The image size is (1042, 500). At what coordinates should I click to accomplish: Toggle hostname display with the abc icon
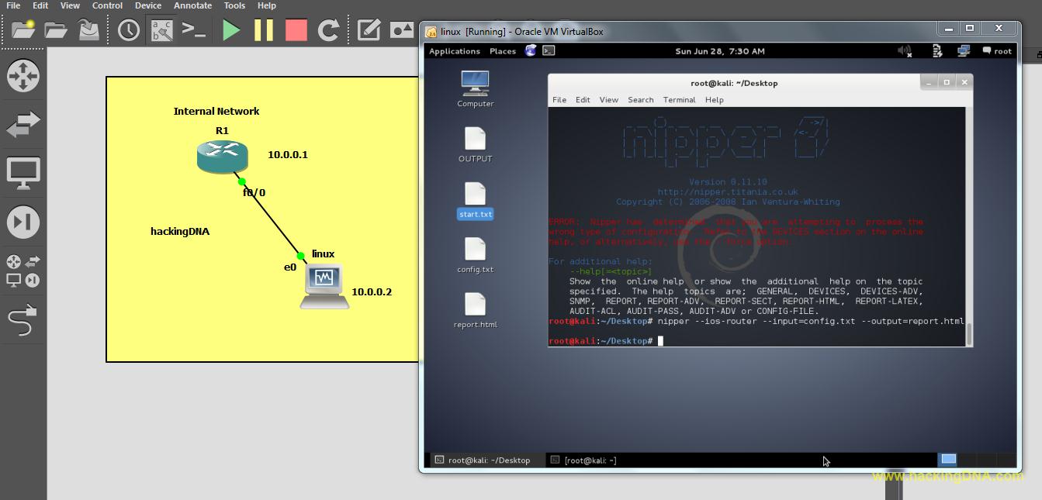[161, 29]
